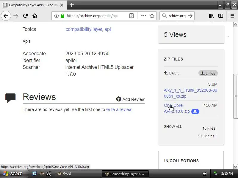
Task: Submit the search with the arrow
Action: [x=190, y=16]
